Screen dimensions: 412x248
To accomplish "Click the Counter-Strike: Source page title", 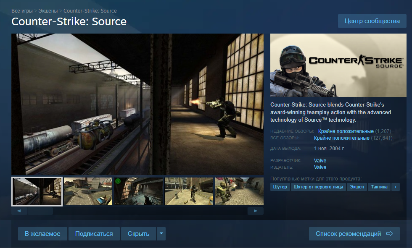I will point(69,21).
